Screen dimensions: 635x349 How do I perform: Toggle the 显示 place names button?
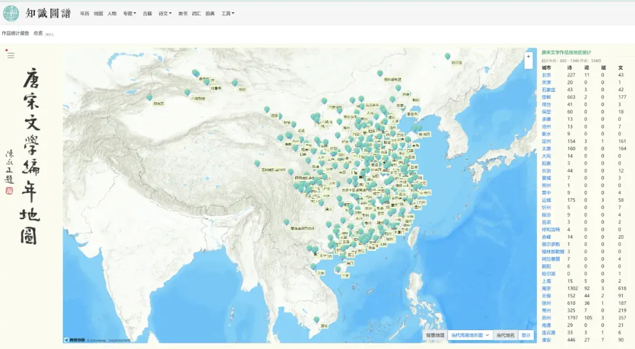(x=526, y=335)
